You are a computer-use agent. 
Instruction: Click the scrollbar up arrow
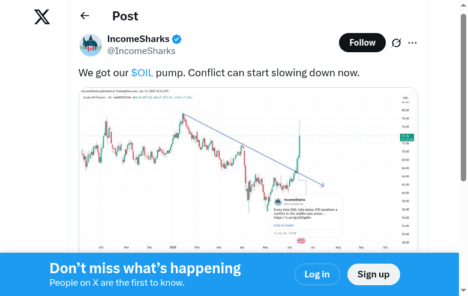[x=463, y=5]
